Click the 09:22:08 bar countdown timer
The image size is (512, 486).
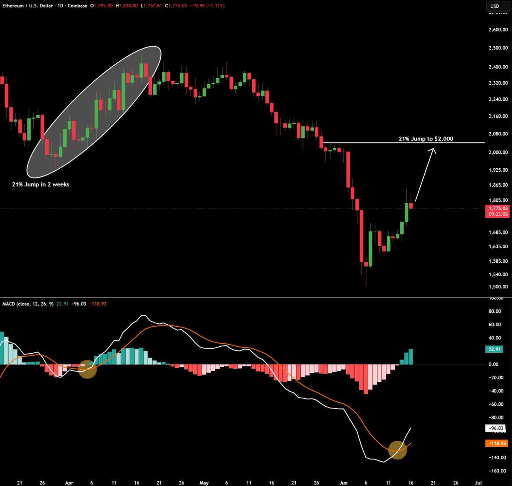point(497,214)
